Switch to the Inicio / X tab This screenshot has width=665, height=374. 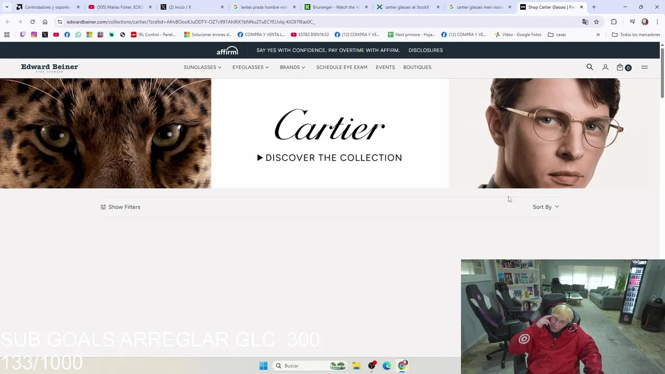click(192, 7)
